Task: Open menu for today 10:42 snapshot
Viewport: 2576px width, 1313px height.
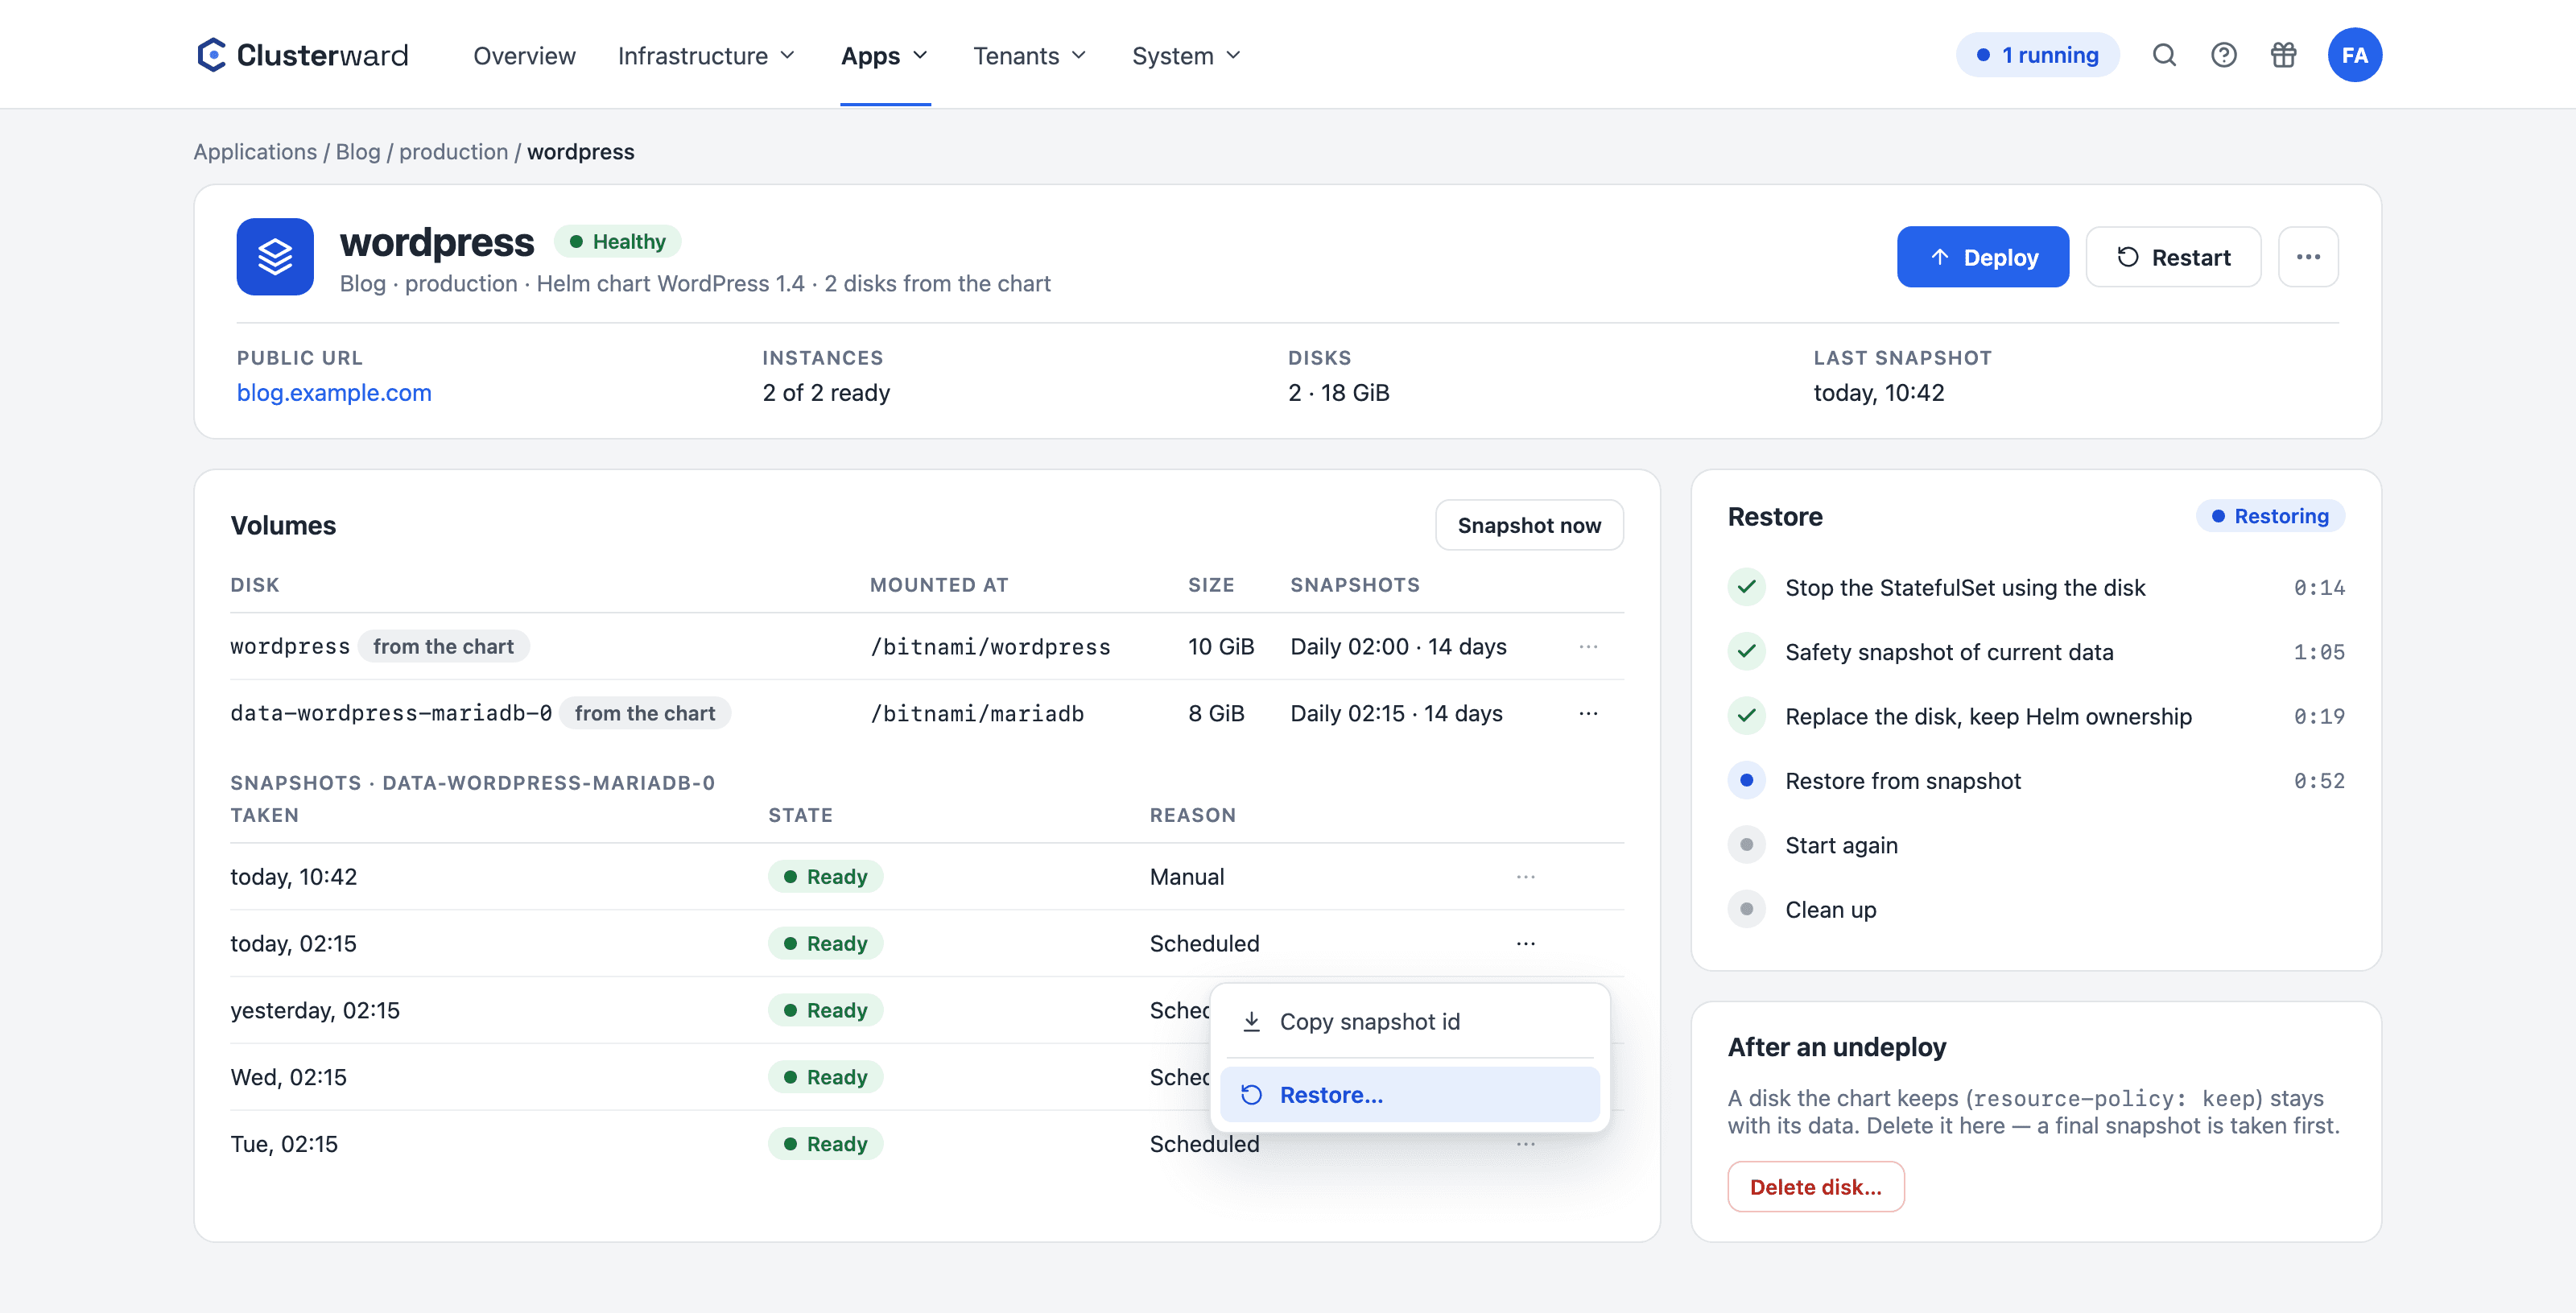Action: (x=1525, y=877)
